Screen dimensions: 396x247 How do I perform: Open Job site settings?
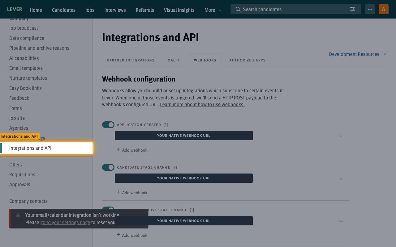pos(17,118)
